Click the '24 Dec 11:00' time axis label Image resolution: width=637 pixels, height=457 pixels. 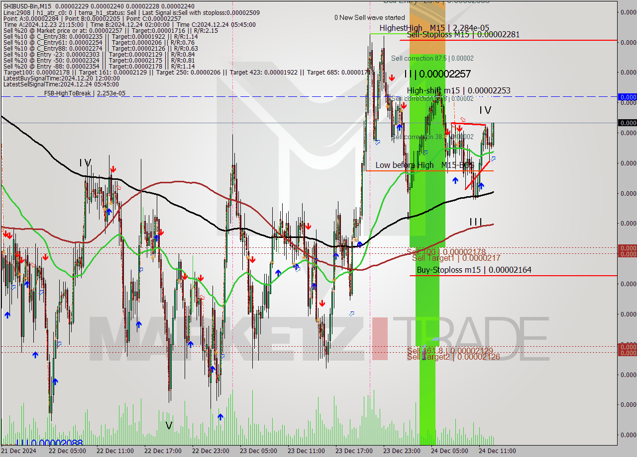(497, 451)
